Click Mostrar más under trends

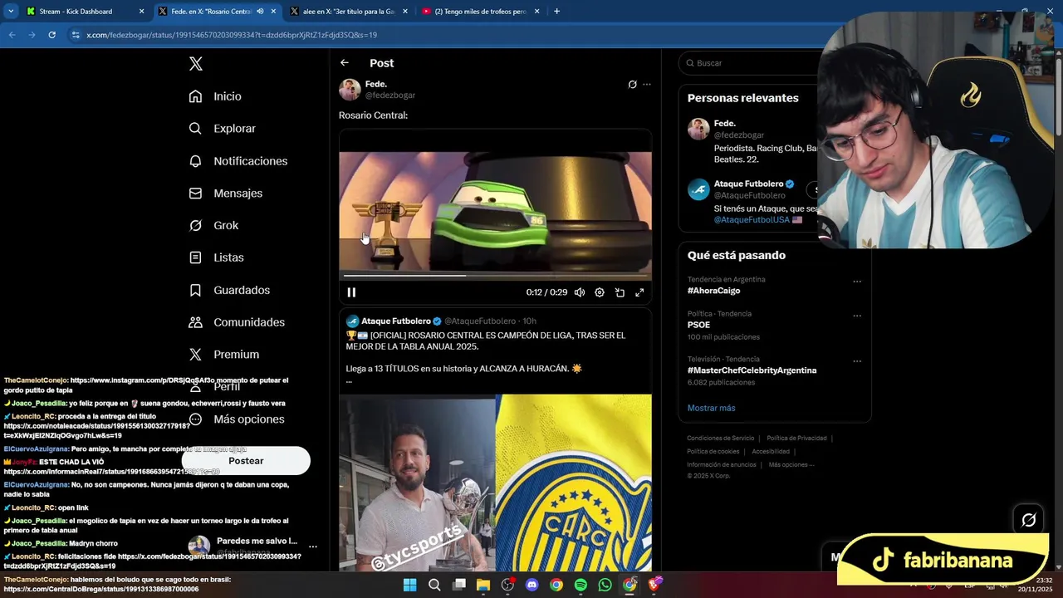(711, 408)
